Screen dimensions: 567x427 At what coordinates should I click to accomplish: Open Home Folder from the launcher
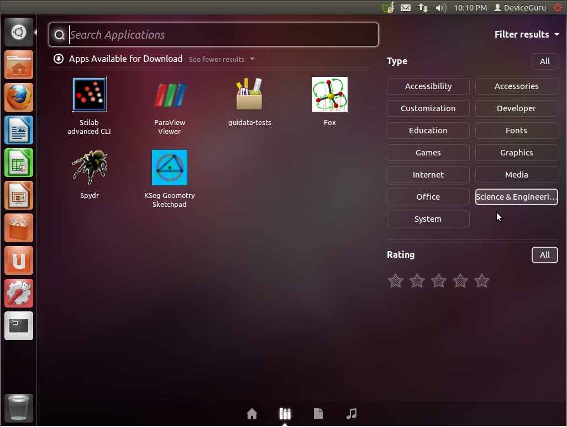[x=19, y=65]
